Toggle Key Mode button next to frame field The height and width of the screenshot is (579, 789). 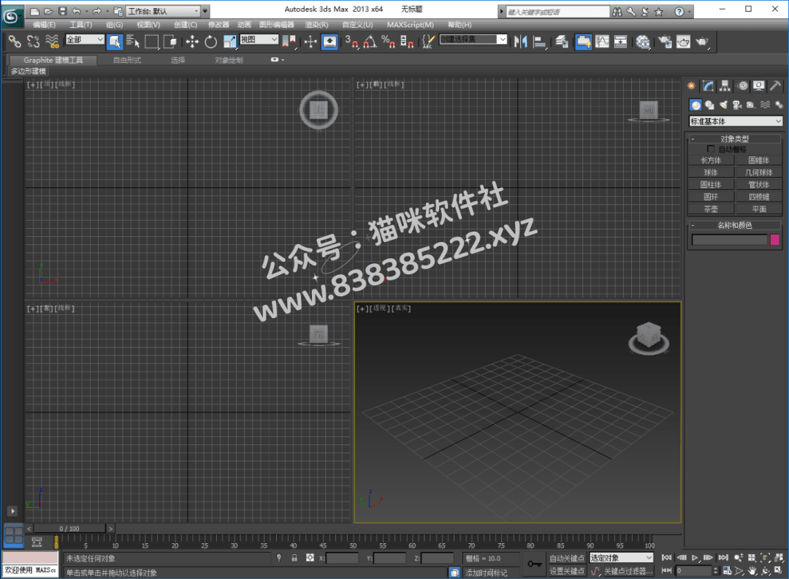[667, 570]
